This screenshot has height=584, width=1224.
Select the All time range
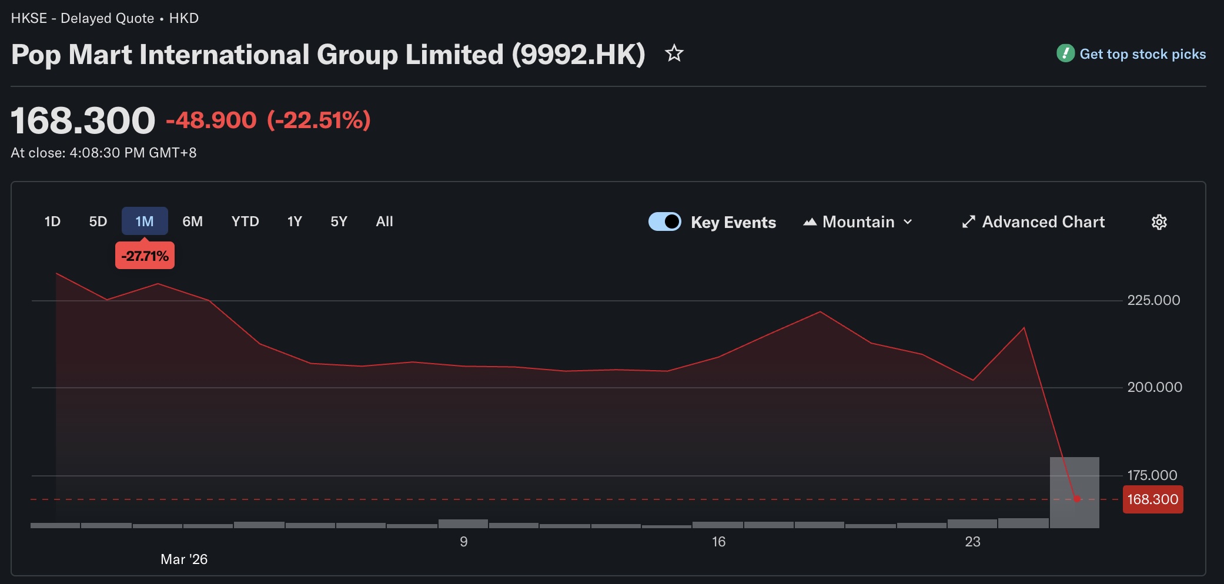point(384,221)
